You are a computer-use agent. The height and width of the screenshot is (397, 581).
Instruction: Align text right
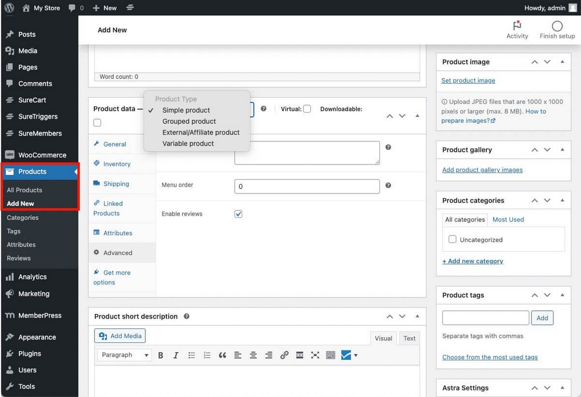(268, 355)
